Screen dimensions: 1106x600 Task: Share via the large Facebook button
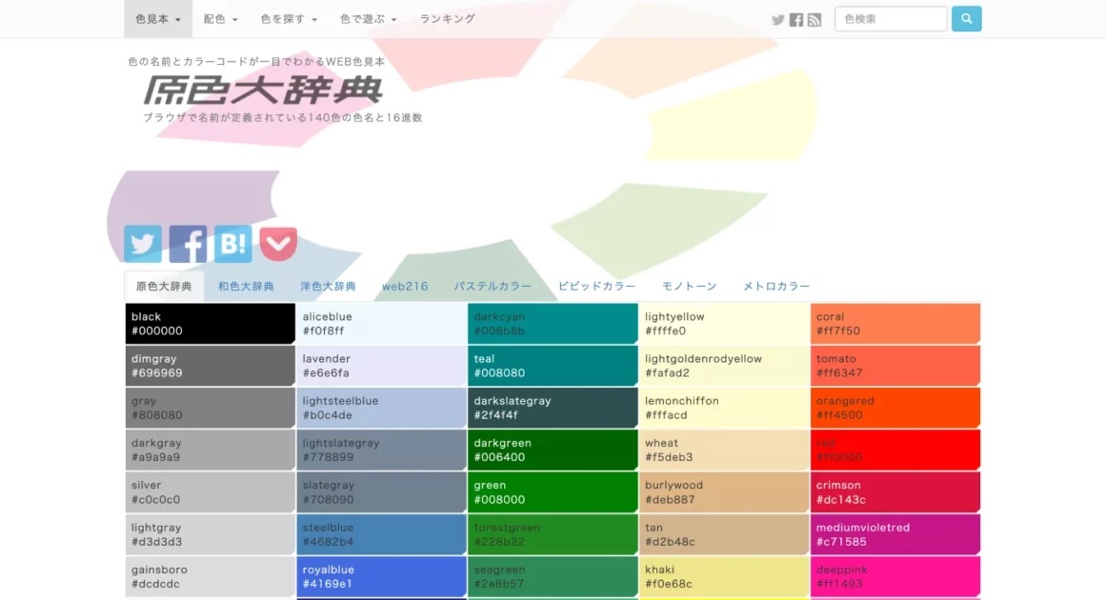point(188,245)
